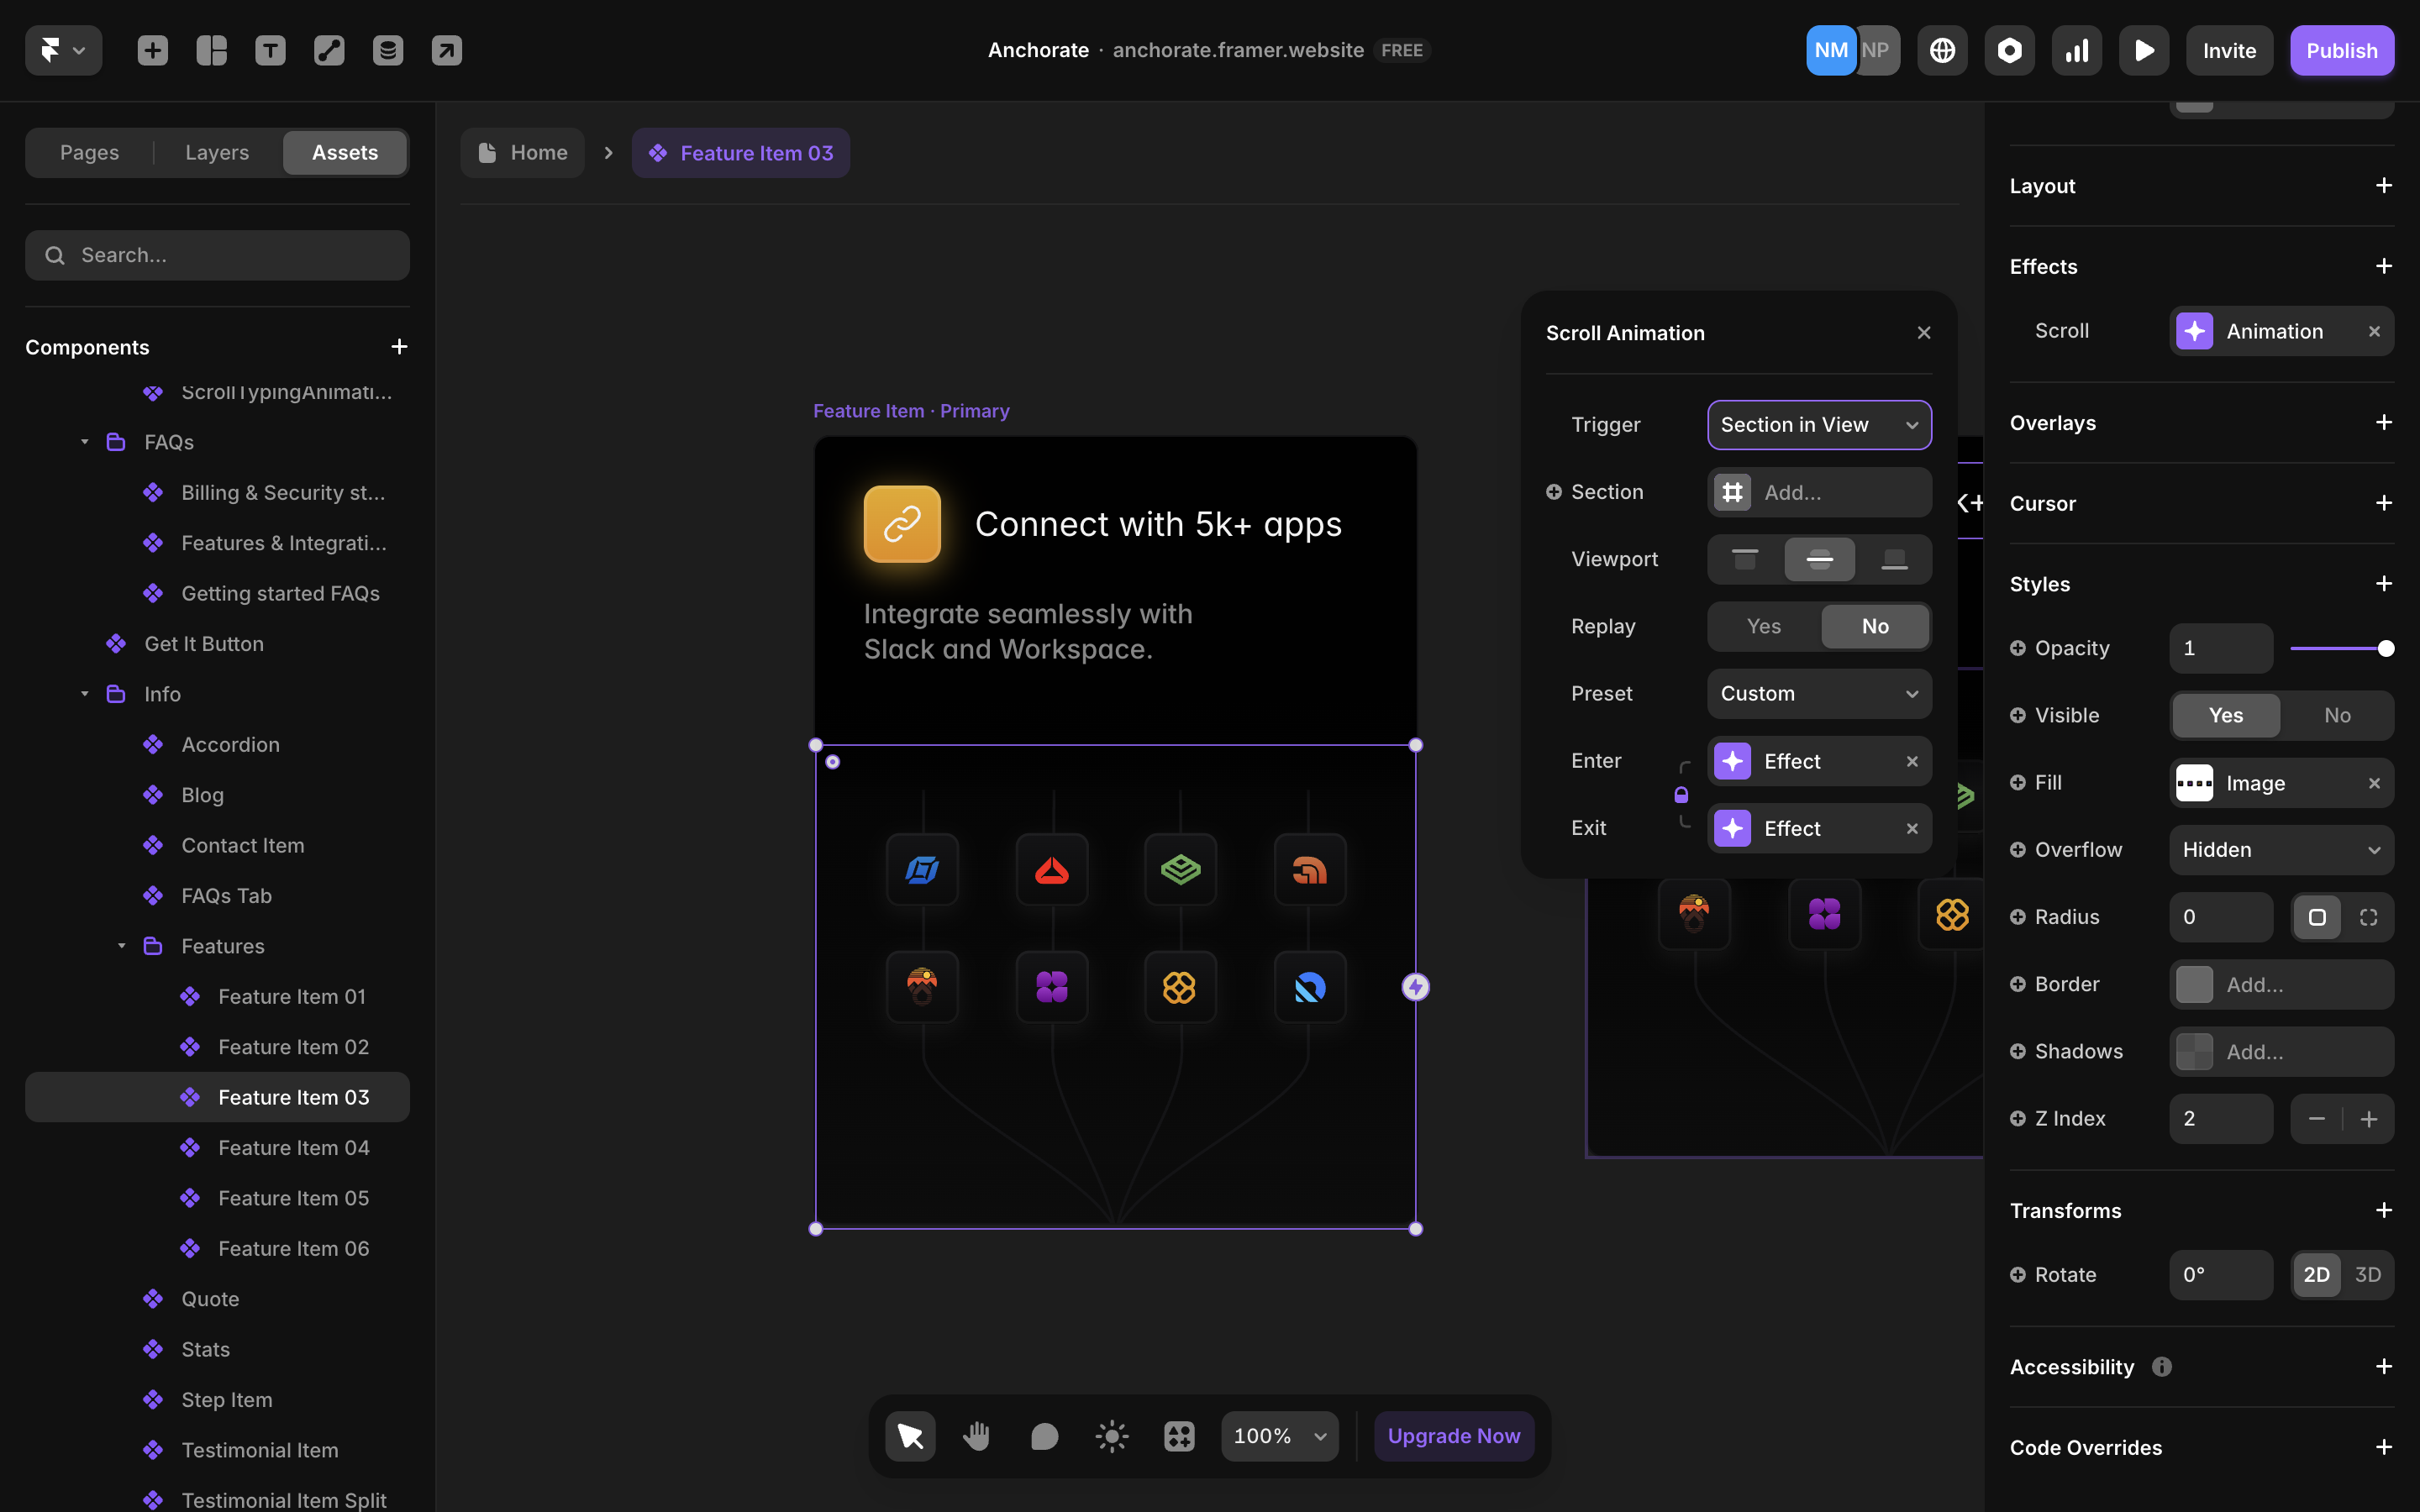Click the Publish button
2420x1512 pixels.
tap(2341, 50)
